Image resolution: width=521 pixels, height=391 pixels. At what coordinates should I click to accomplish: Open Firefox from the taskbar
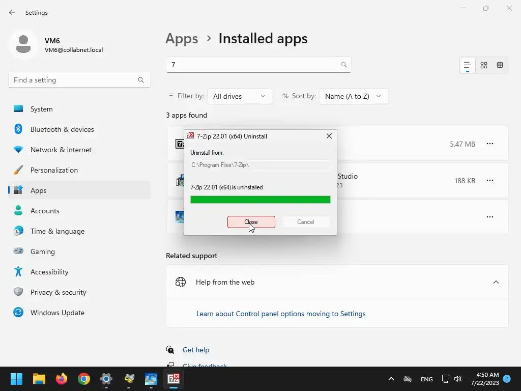pyautogui.click(x=62, y=379)
